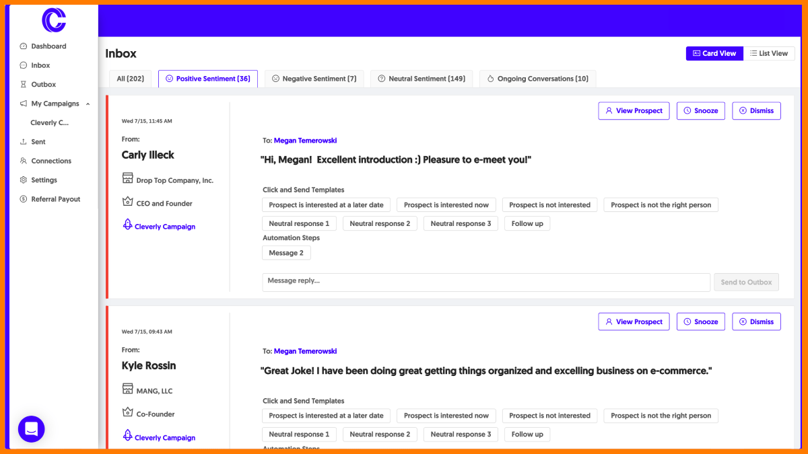This screenshot has height=454, width=808.
Task: Choose 'Prospect is interested at a later date' for Carly
Action: (x=326, y=205)
